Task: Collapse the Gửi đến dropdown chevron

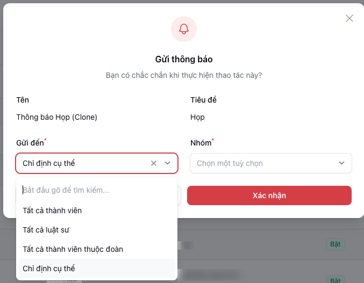Action: tap(167, 163)
